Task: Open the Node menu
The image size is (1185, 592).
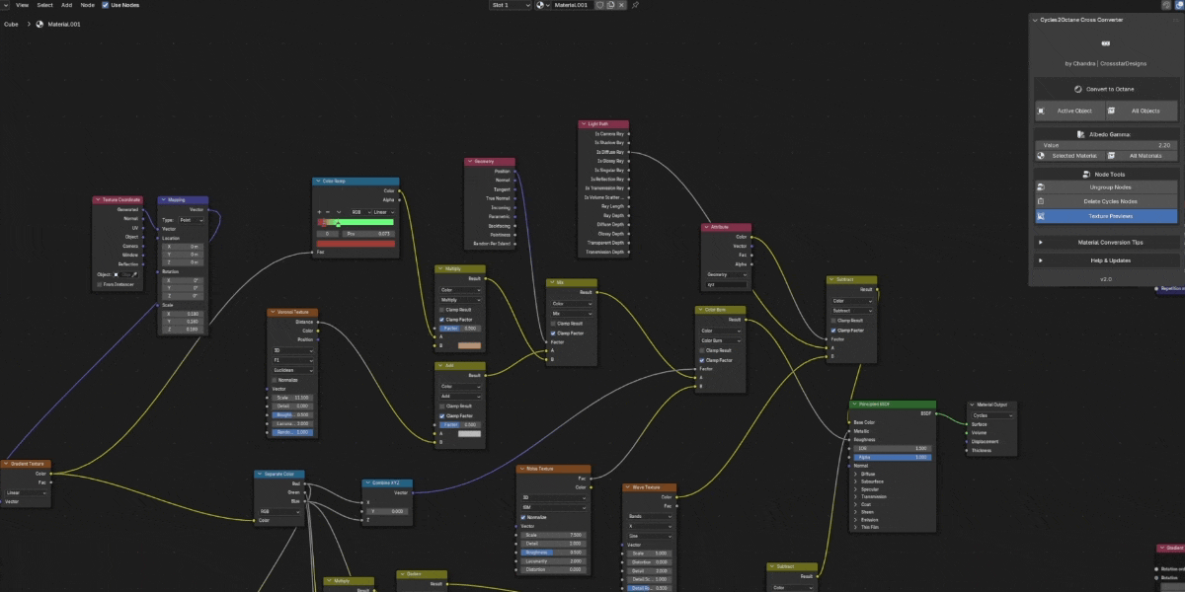Action: pos(88,5)
